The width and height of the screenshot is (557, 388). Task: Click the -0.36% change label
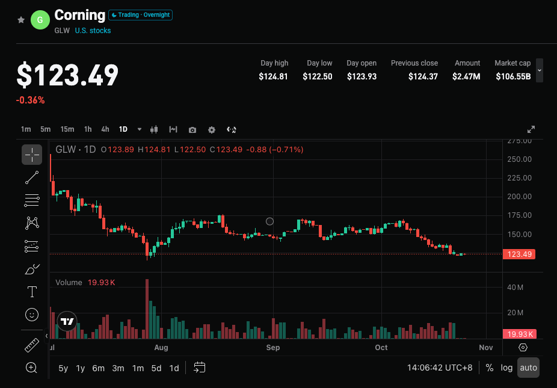[x=30, y=100]
